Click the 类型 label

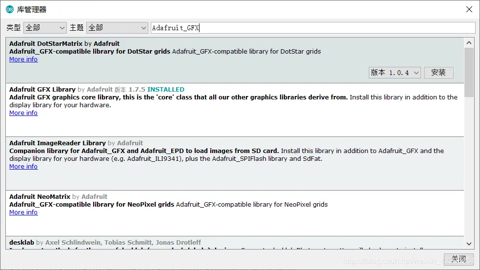(x=14, y=28)
